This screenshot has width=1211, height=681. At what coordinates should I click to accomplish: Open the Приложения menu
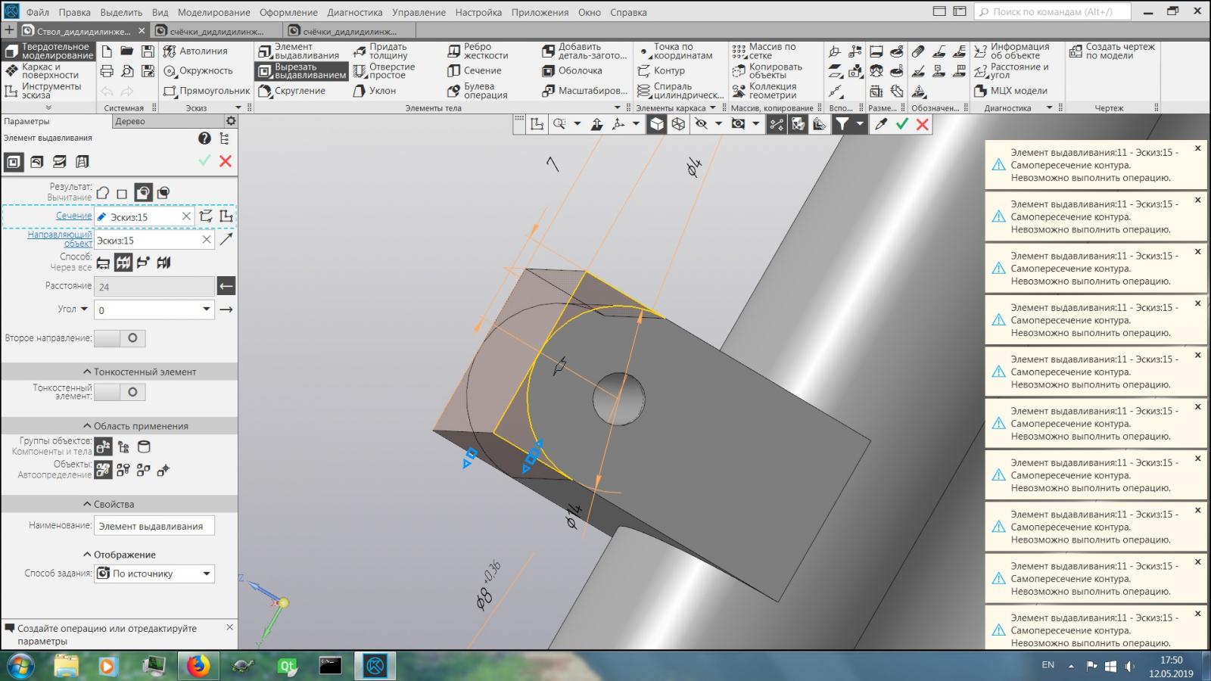[x=540, y=12]
